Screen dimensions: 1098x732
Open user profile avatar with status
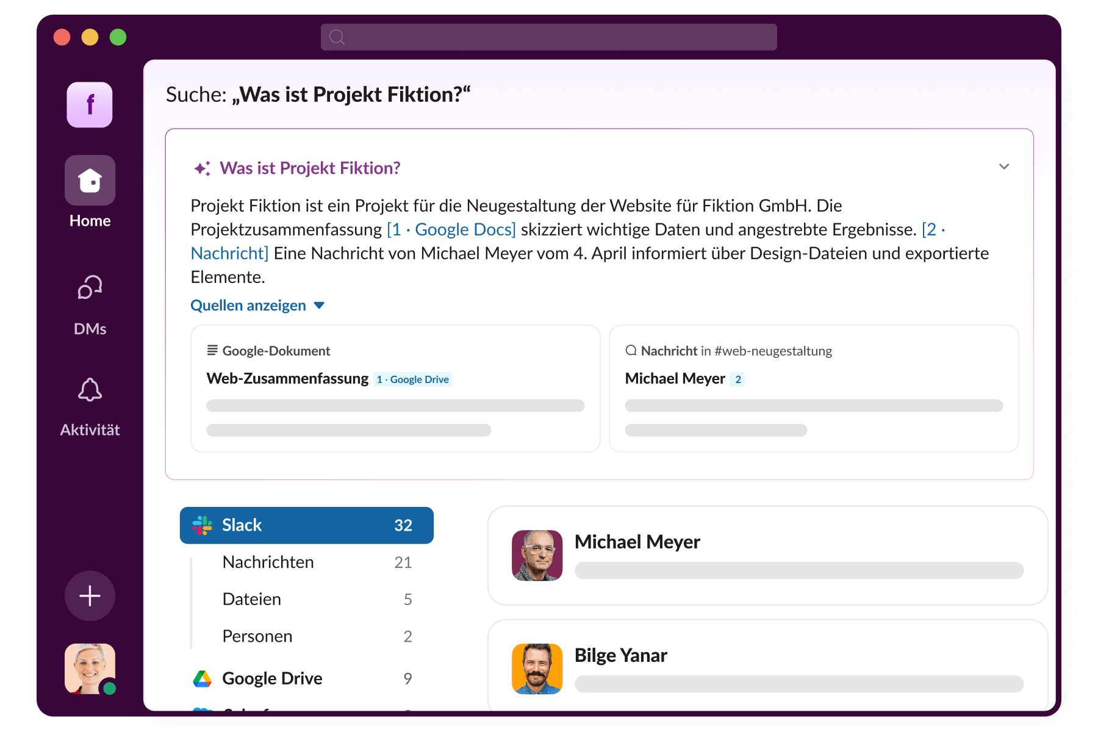[x=90, y=669]
